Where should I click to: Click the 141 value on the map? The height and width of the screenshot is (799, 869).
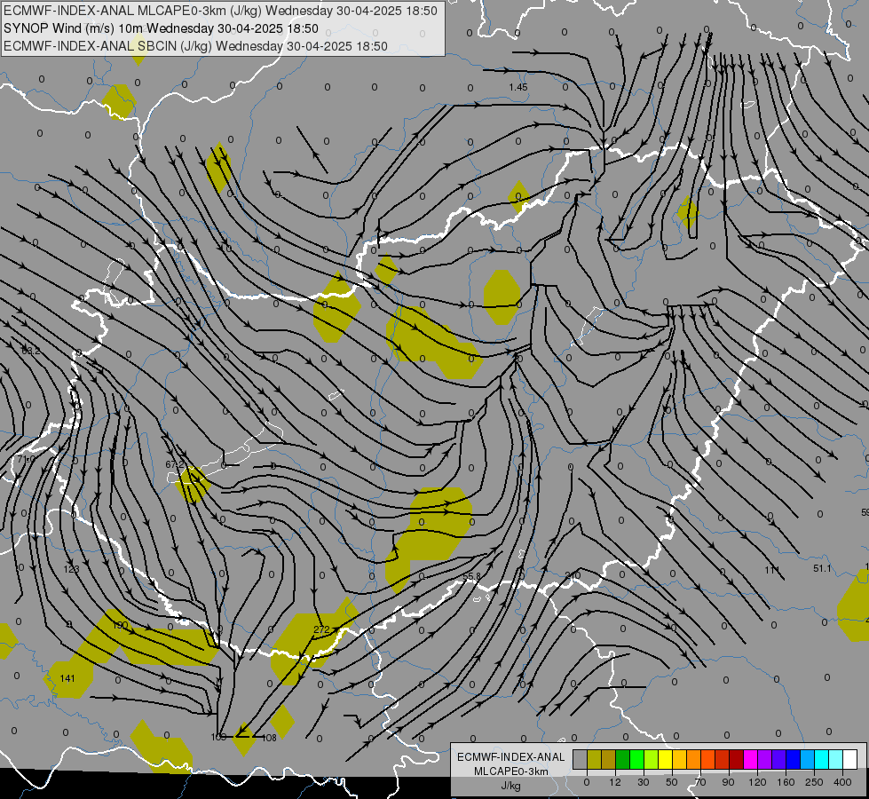click(67, 678)
